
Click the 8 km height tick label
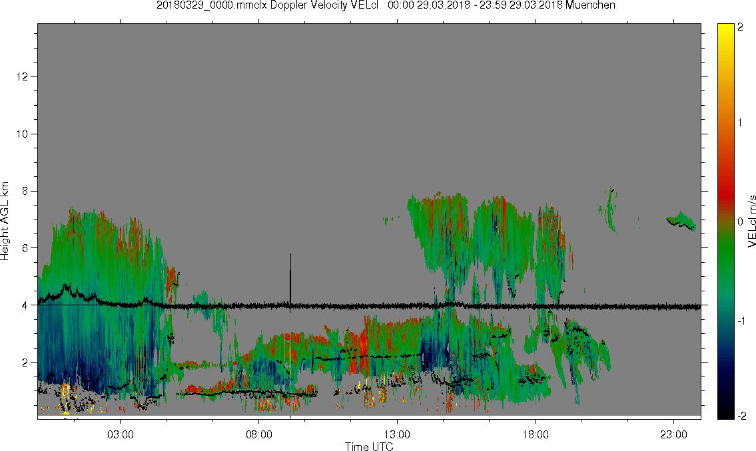click(25, 191)
